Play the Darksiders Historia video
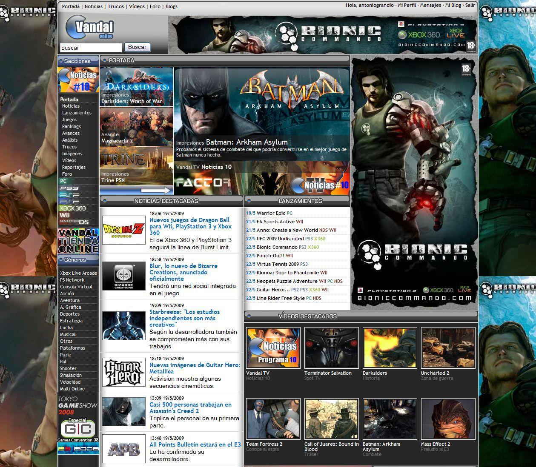536x467 pixels. pos(390,347)
